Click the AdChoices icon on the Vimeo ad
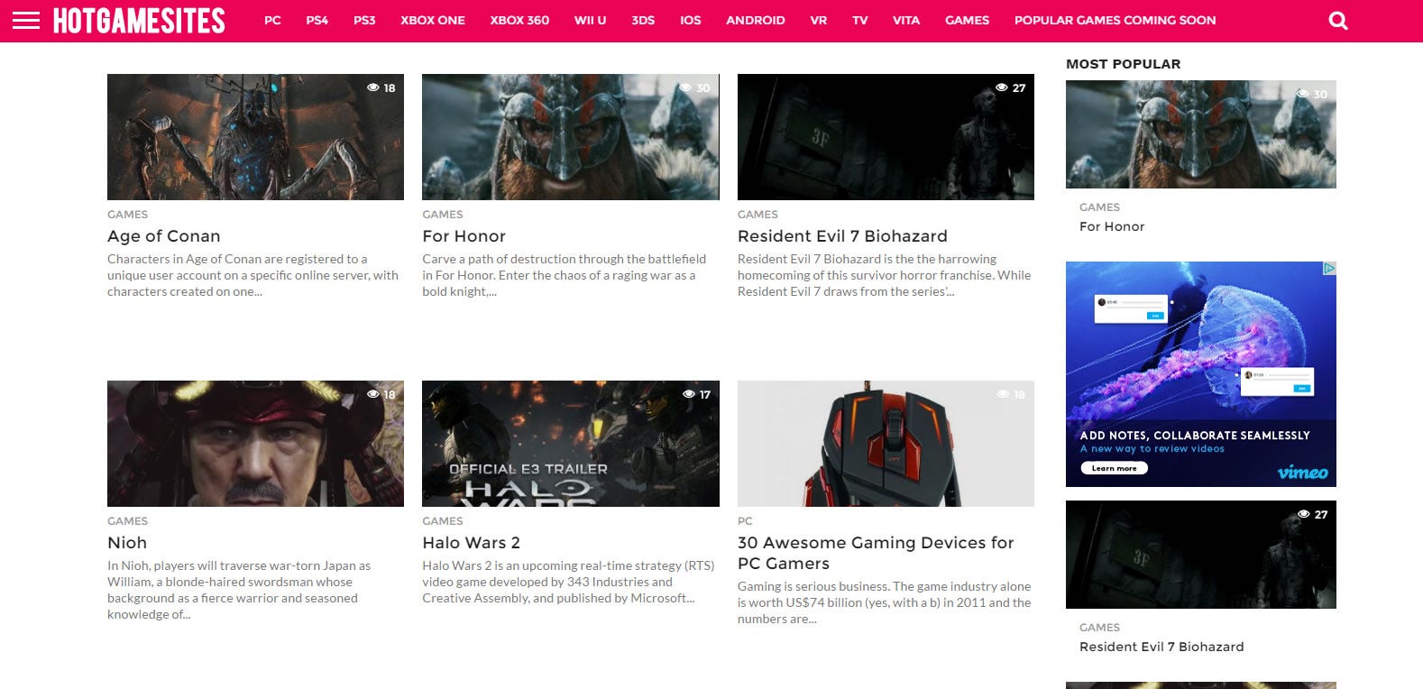The width and height of the screenshot is (1423, 689). [1328, 269]
